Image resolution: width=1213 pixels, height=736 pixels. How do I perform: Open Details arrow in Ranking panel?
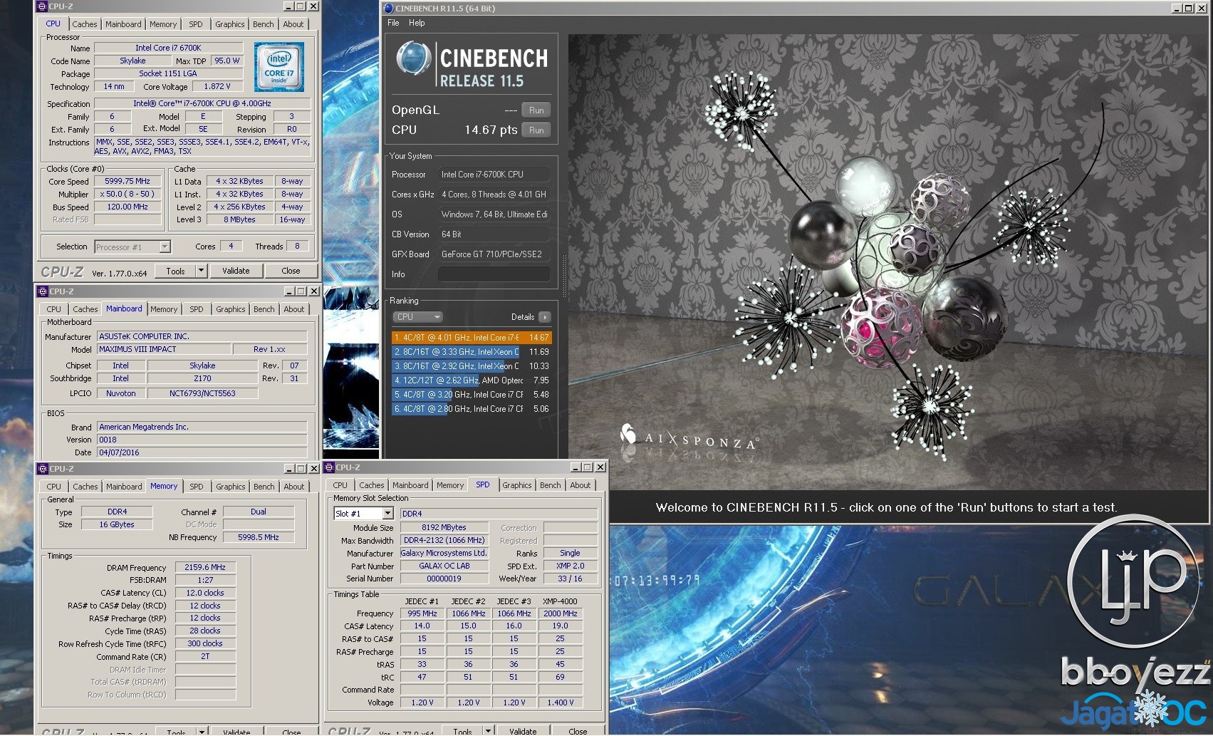(545, 317)
